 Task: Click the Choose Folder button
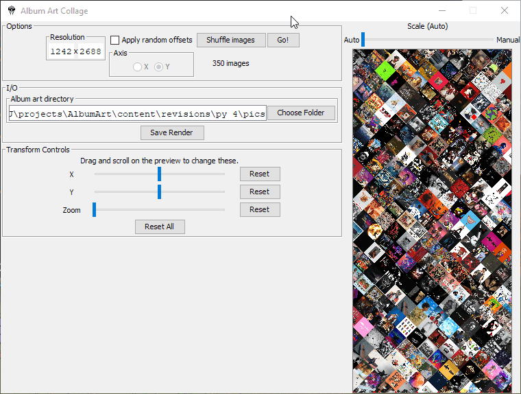point(301,113)
